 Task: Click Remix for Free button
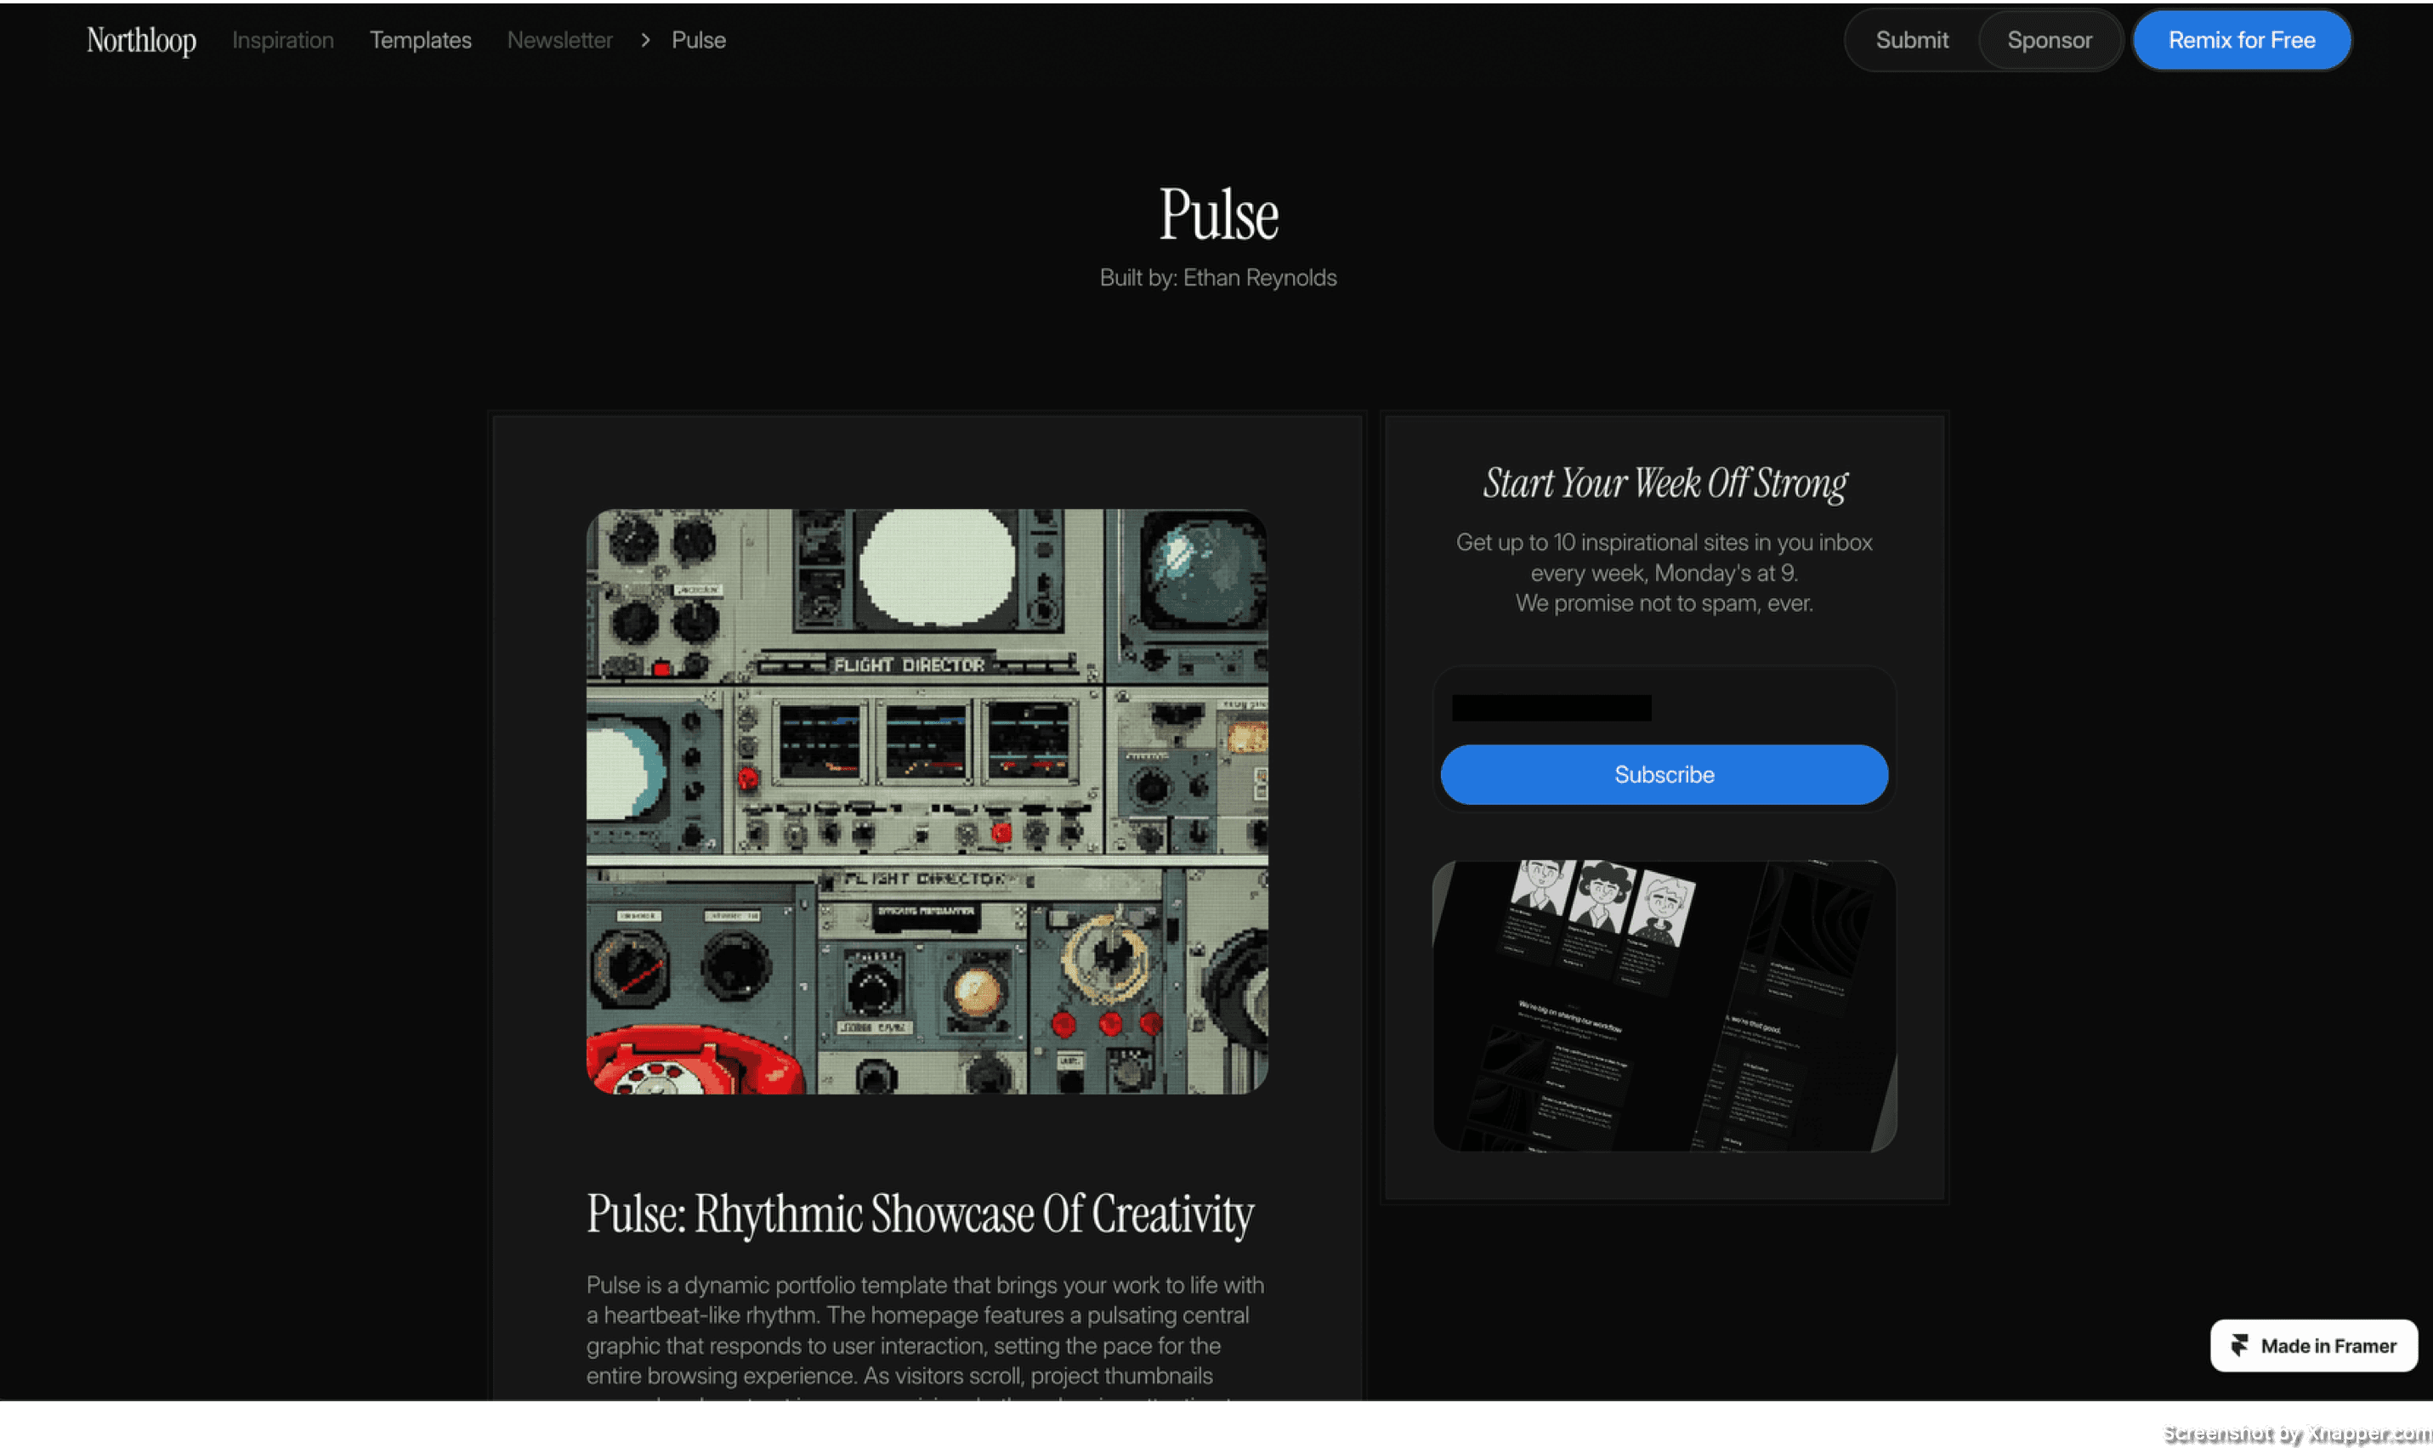click(2242, 40)
